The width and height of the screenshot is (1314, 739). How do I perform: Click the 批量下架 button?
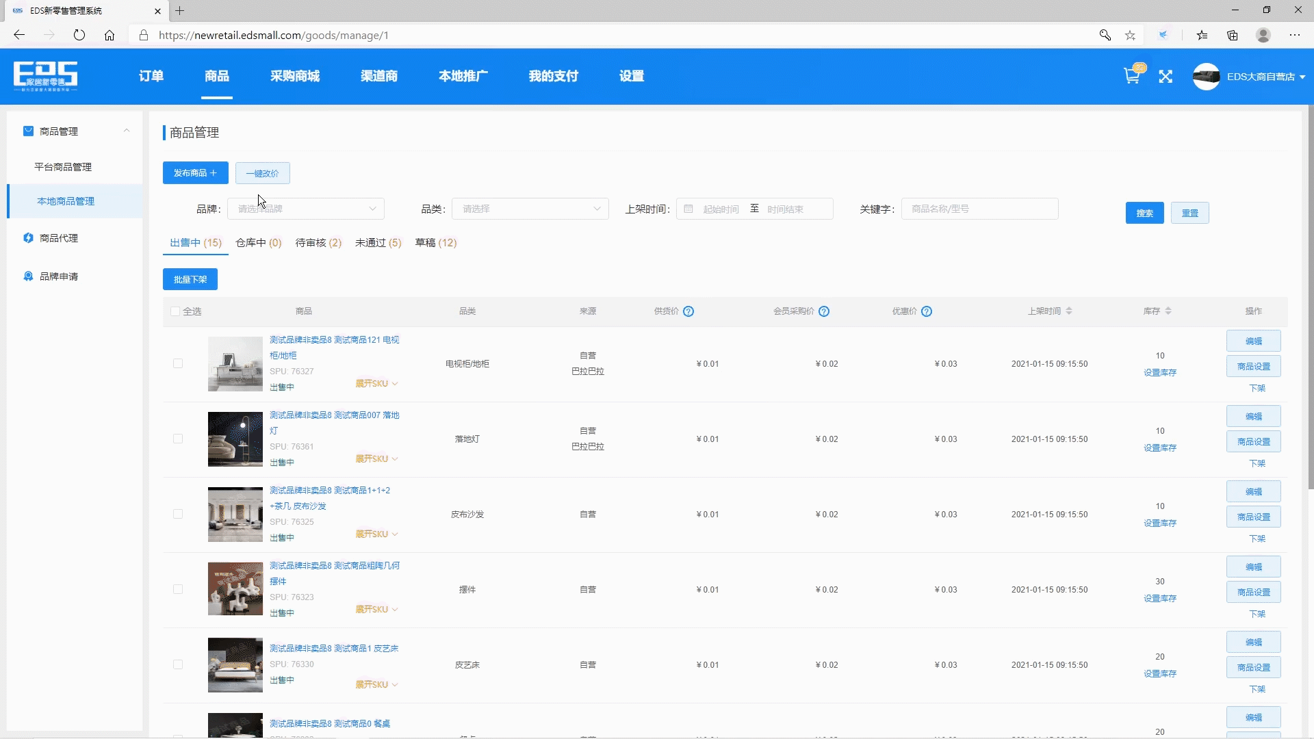pos(190,279)
